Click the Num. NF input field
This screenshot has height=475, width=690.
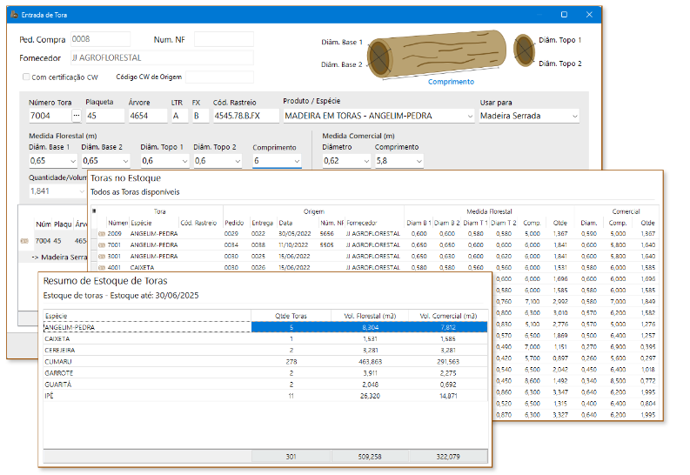pos(224,39)
